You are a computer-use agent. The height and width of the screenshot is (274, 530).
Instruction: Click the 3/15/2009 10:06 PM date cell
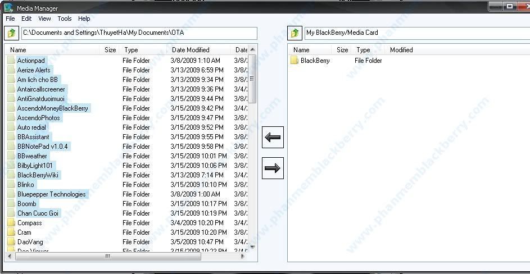(x=199, y=166)
